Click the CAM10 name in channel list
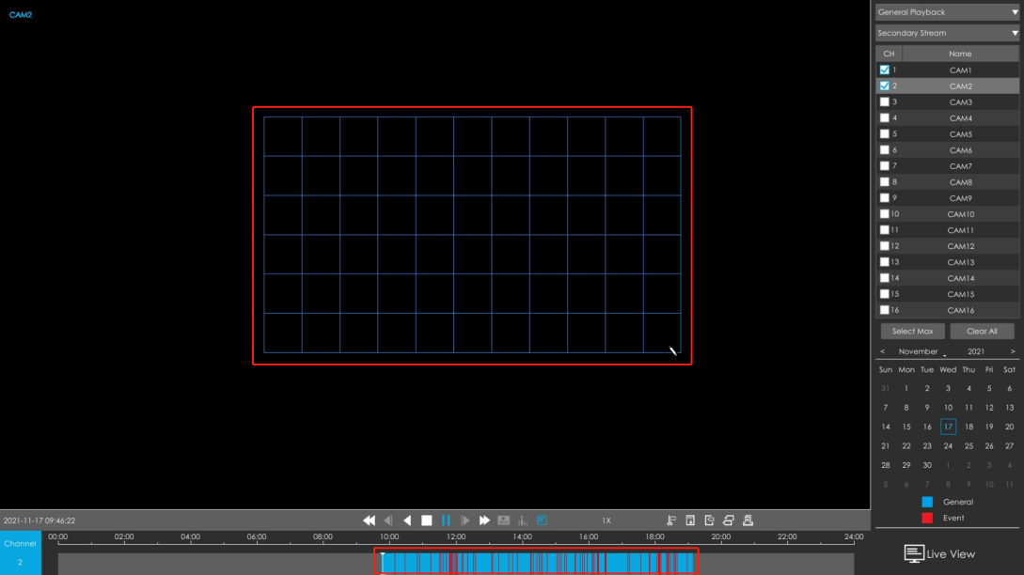Image resolution: width=1024 pixels, height=575 pixels. pos(961,214)
